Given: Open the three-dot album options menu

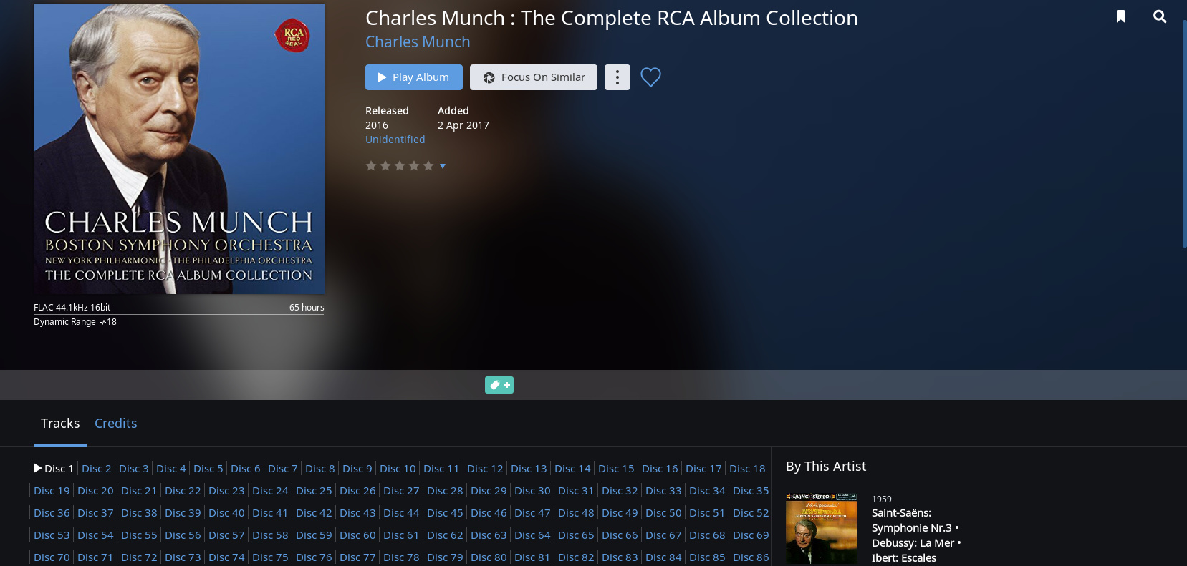Looking at the screenshot, I should (x=617, y=77).
